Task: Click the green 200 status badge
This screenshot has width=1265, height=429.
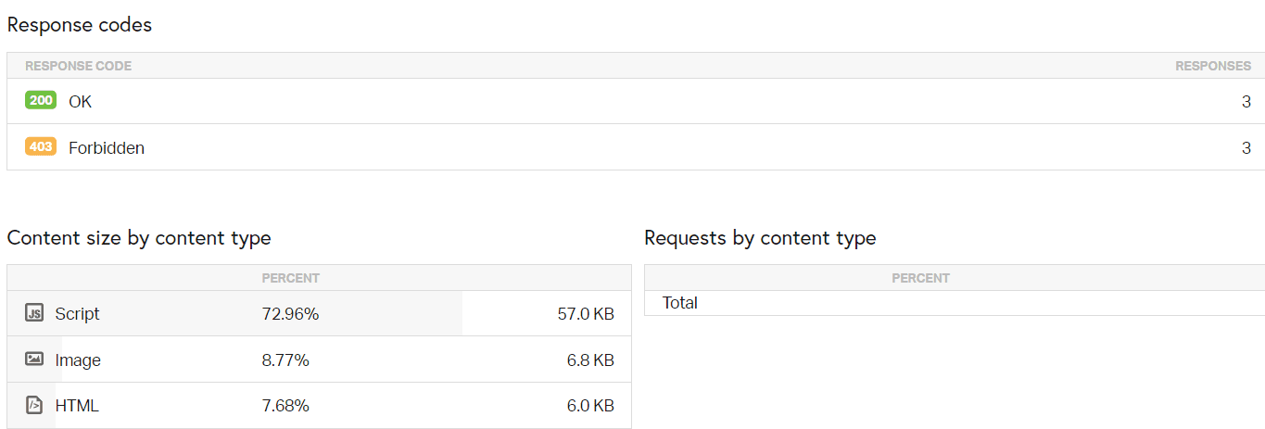Action: [41, 100]
